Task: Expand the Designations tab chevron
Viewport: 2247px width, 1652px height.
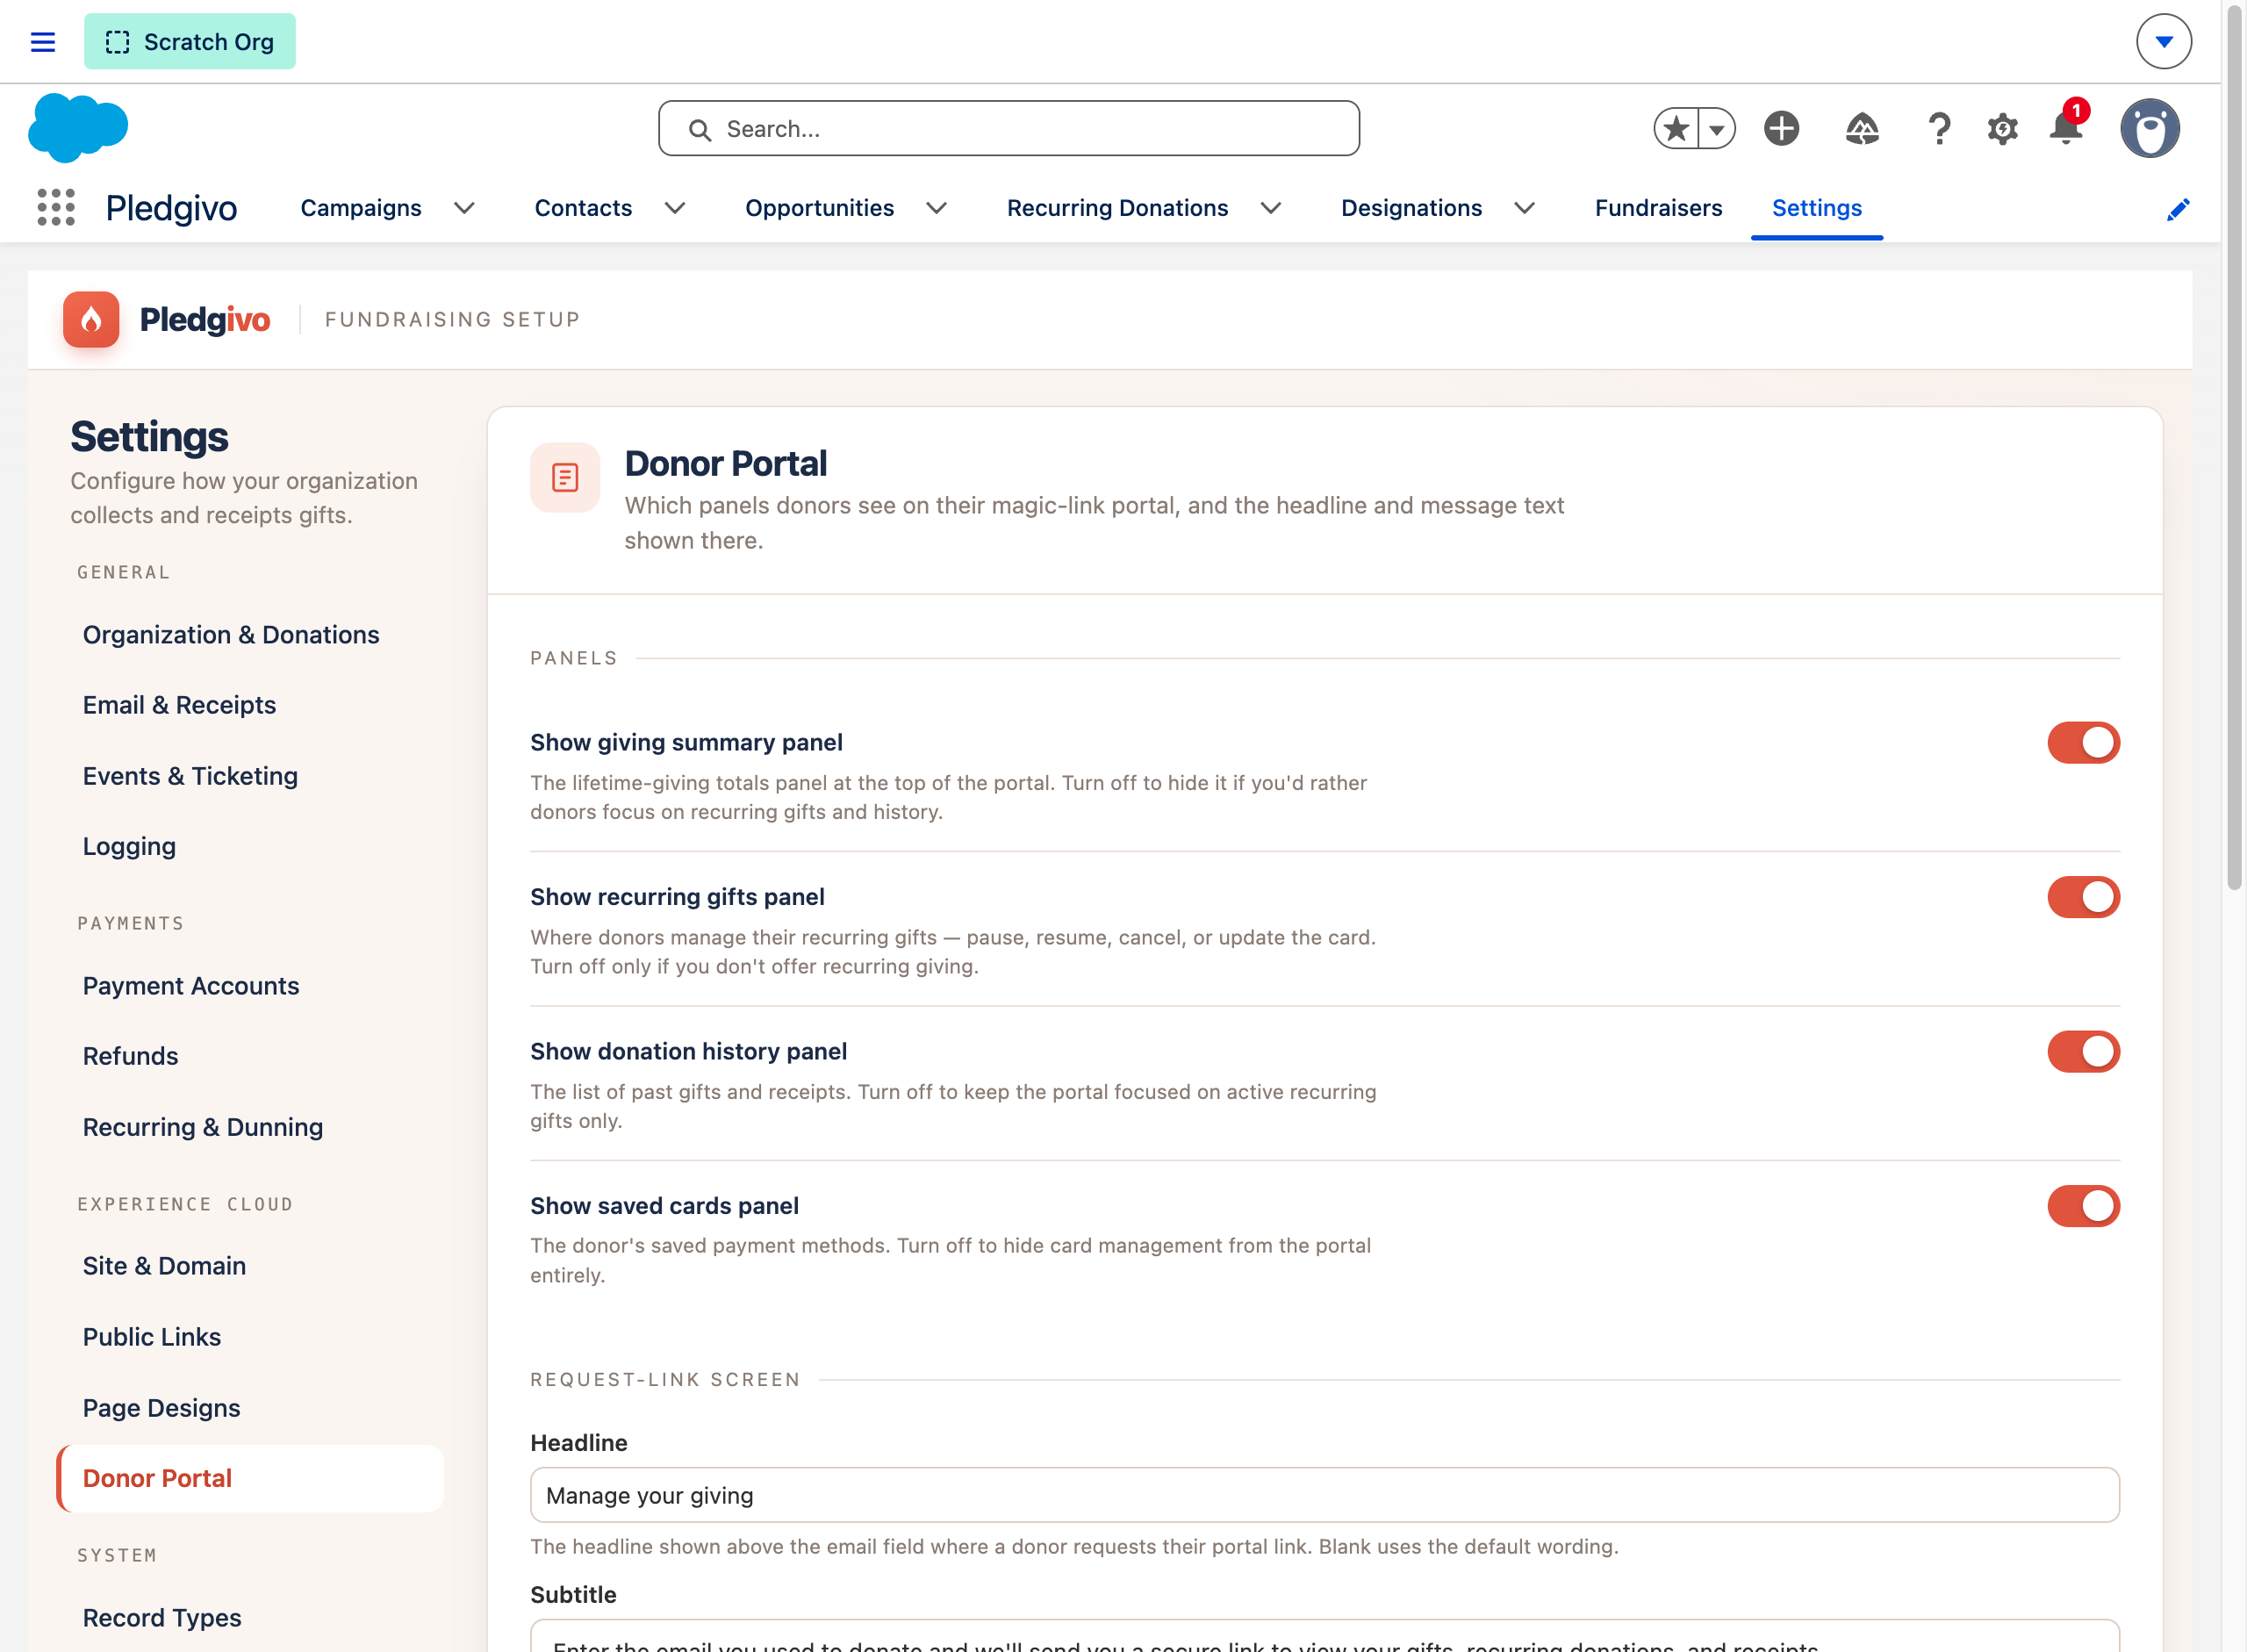Action: pos(1524,207)
